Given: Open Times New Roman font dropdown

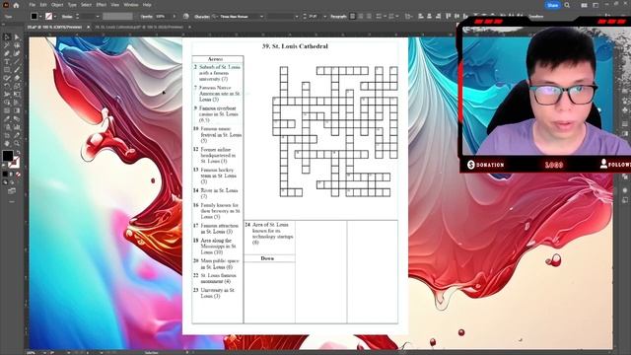Looking at the screenshot, I should pyautogui.click(x=261, y=17).
